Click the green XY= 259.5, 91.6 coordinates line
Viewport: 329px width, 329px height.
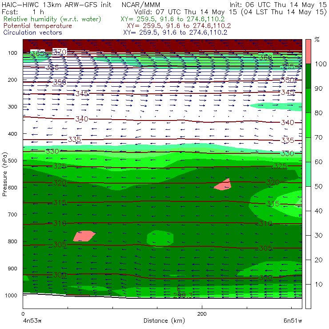click(x=173, y=19)
